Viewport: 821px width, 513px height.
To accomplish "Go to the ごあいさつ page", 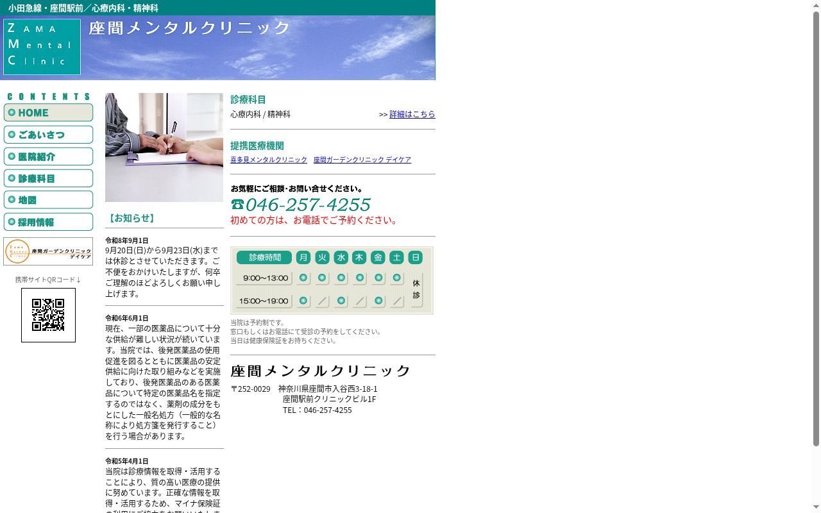I will pos(48,135).
